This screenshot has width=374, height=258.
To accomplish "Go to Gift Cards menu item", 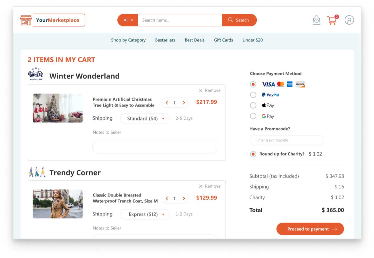I will point(223,40).
